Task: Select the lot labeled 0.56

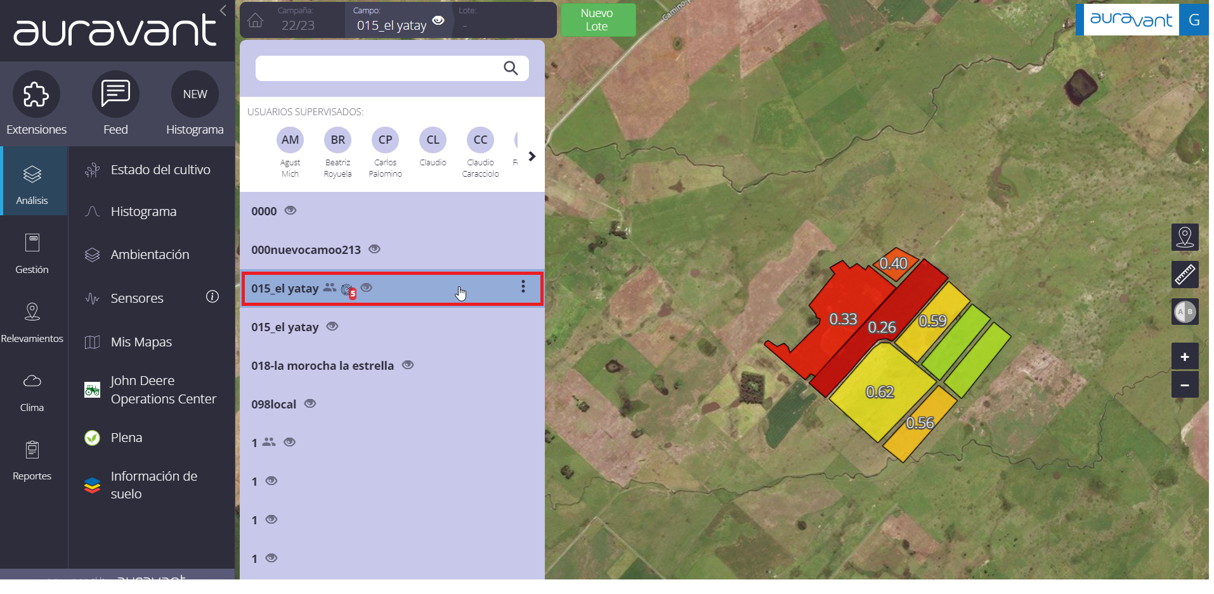Action: (920, 423)
